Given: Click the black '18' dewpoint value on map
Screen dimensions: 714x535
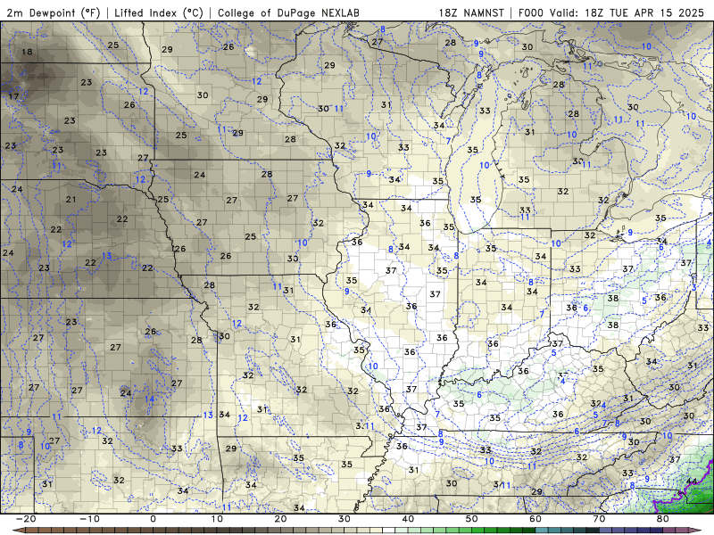Looking at the screenshot, I should click(x=28, y=52).
